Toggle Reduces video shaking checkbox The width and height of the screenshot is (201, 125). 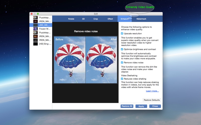(x=122, y=79)
